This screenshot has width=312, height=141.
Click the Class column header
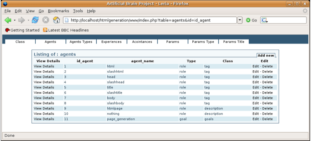pyautogui.click(x=228, y=61)
